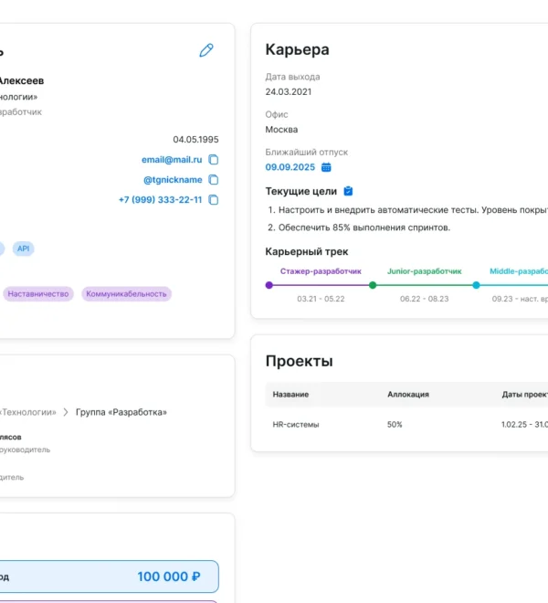Click the 50% allocation cell
548x603 pixels.
tap(395, 425)
